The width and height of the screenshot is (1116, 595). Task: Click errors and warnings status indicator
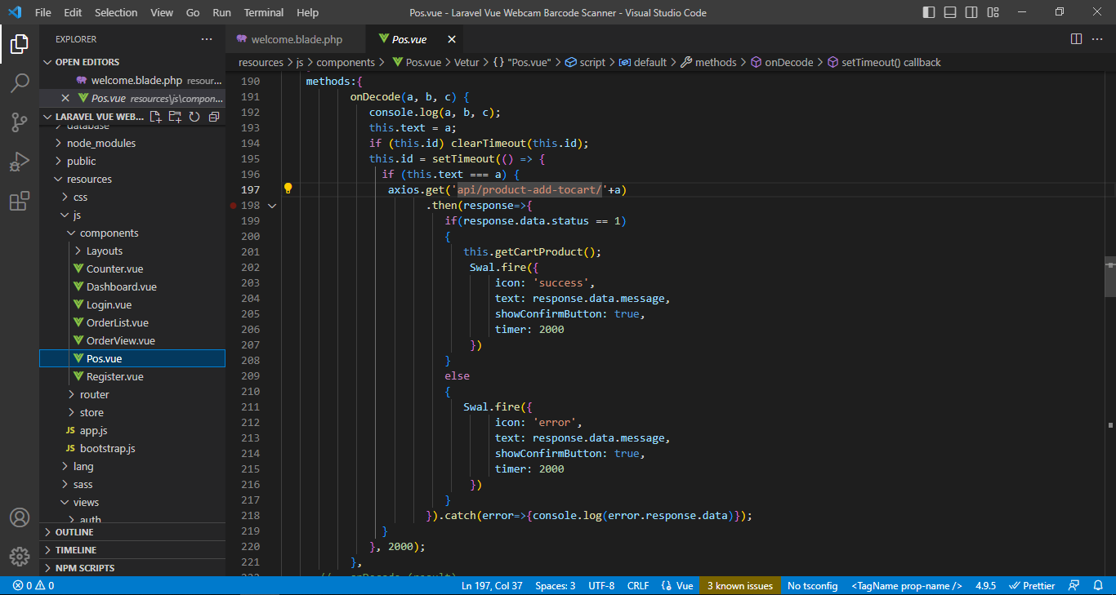click(33, 585)
